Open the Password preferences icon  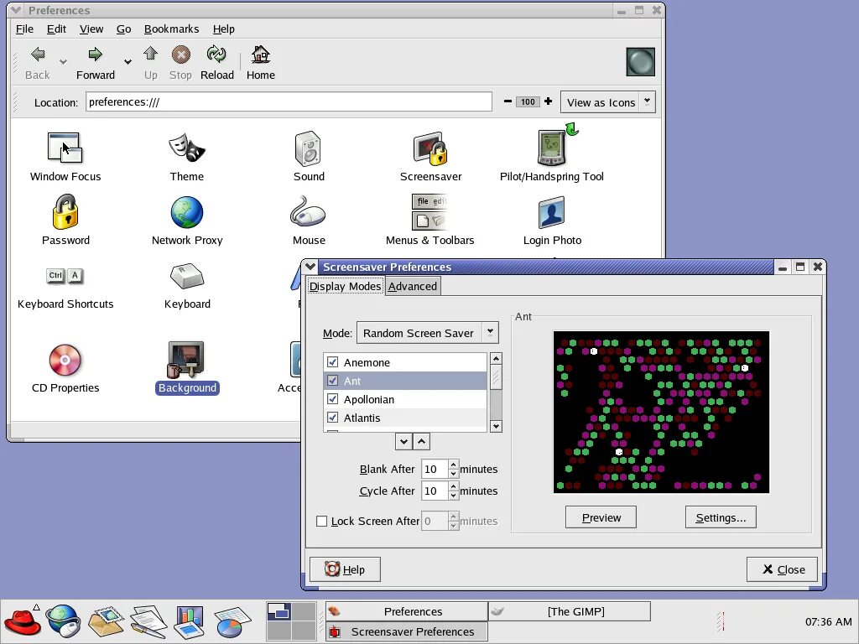65,211
